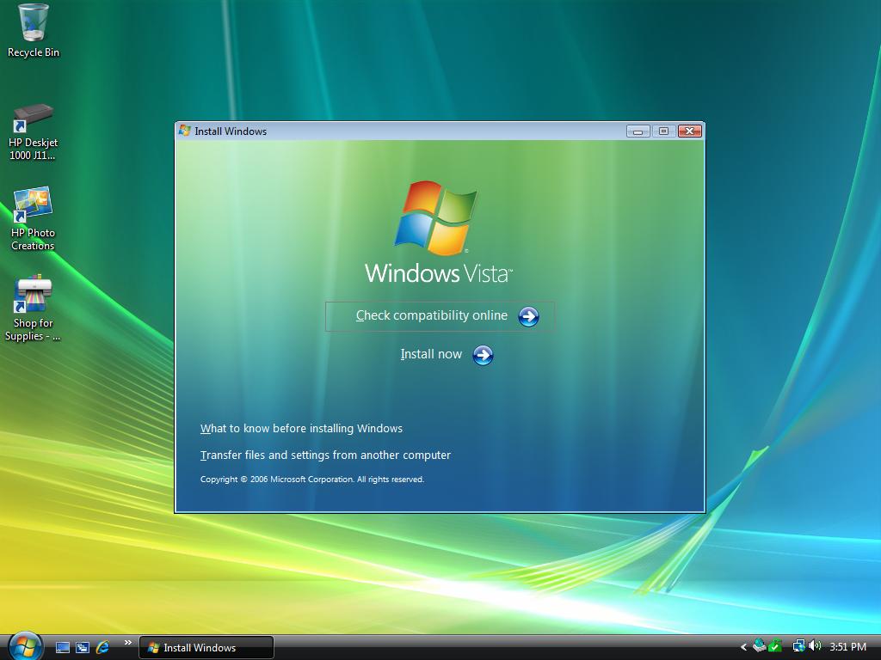Screen dimensions: 881x660
Task: Select the HP Deskjet 1000 J11 shortcut
Action: 34,132
